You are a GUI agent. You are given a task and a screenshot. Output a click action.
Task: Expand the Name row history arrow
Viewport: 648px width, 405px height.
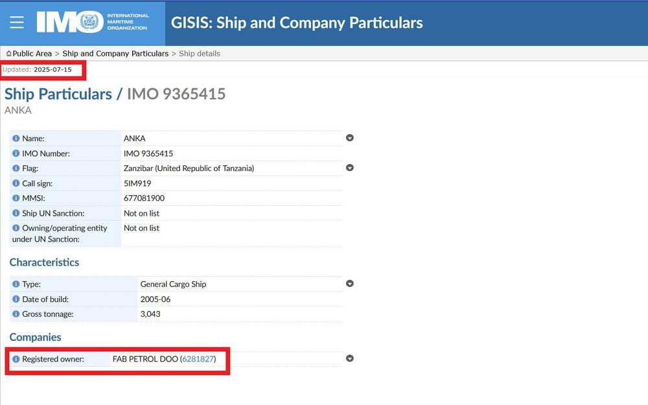point(350,138)
